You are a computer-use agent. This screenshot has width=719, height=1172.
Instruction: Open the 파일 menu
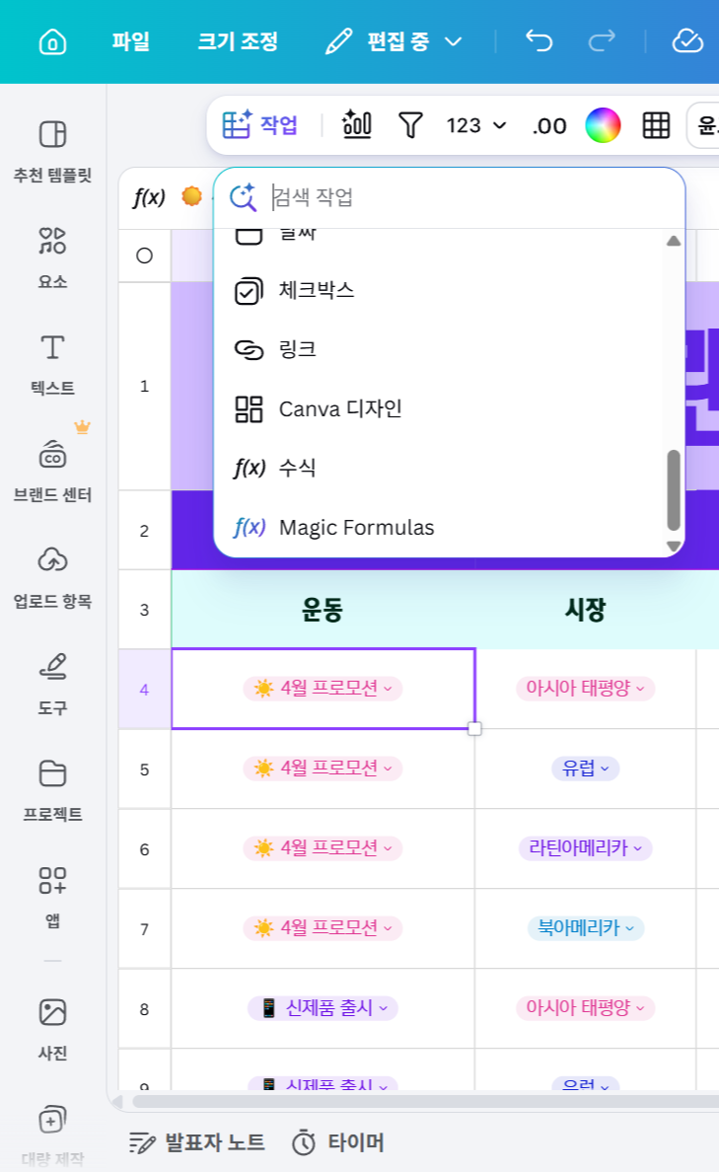(131, 41)
